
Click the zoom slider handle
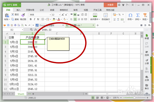click(134, 98)
